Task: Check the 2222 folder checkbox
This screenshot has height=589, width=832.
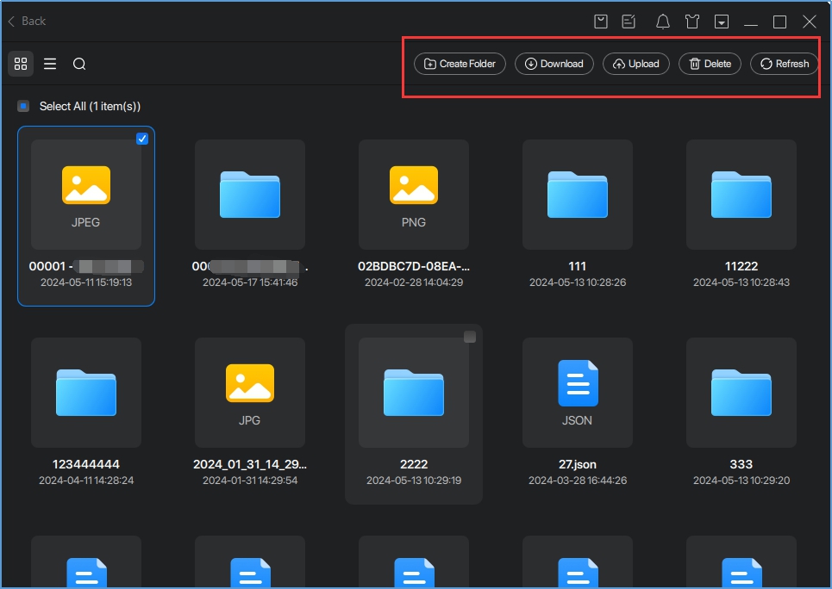Action: click(x=470, y=337)
